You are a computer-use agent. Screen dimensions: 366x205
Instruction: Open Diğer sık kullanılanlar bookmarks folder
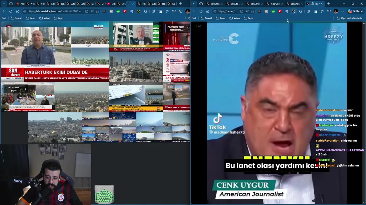349,18
